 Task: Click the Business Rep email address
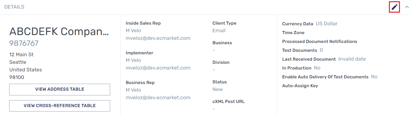158,98
